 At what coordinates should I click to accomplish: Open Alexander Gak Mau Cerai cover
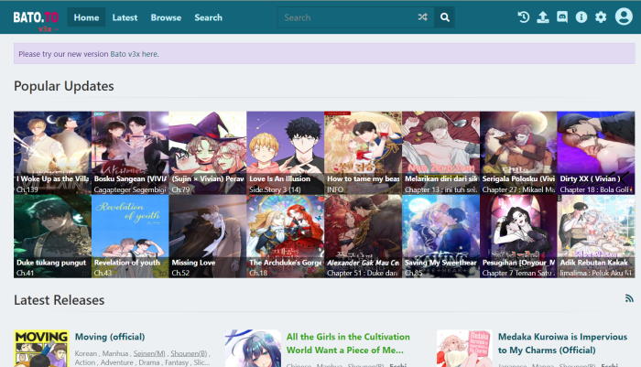click(363, 236)
